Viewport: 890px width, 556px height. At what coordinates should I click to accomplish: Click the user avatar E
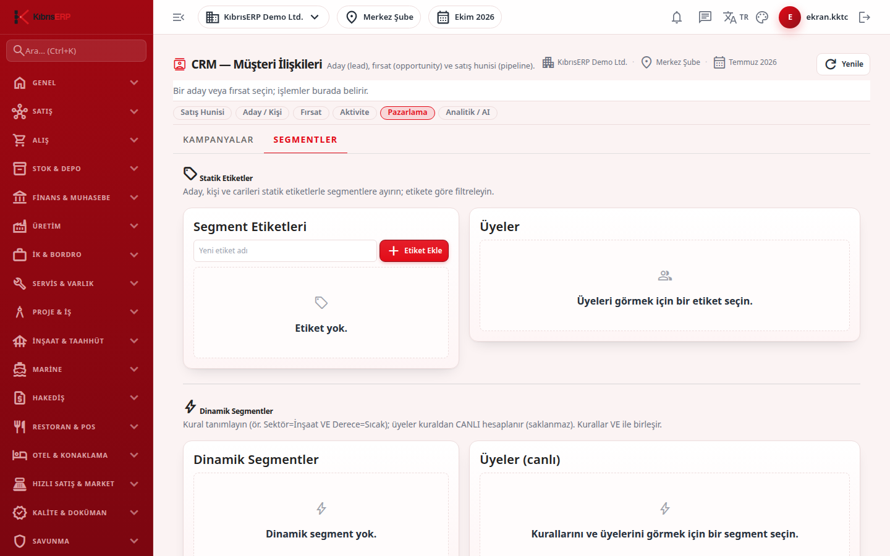[790, 17]
